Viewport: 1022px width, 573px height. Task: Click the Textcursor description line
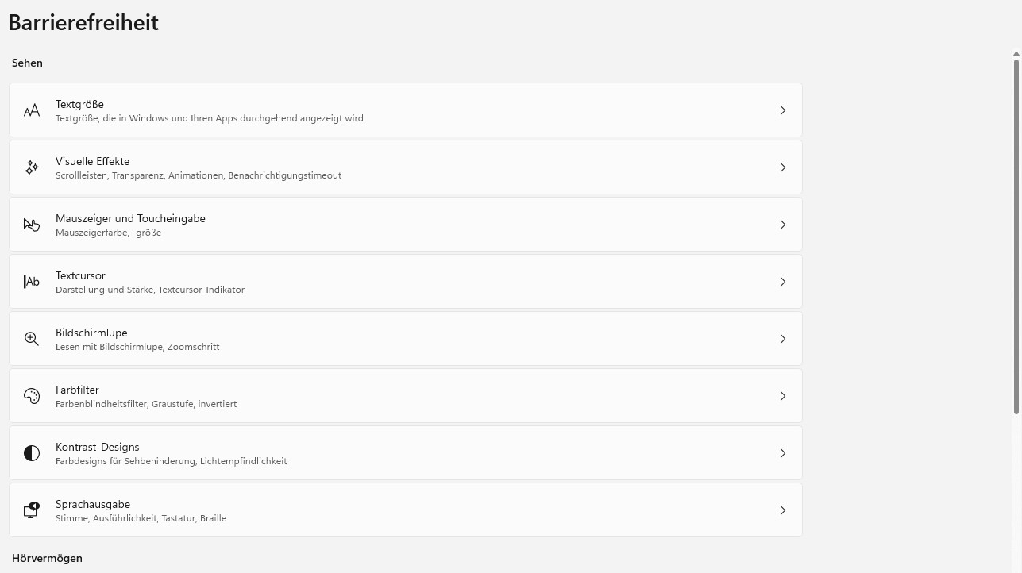(x=150, y=290)
